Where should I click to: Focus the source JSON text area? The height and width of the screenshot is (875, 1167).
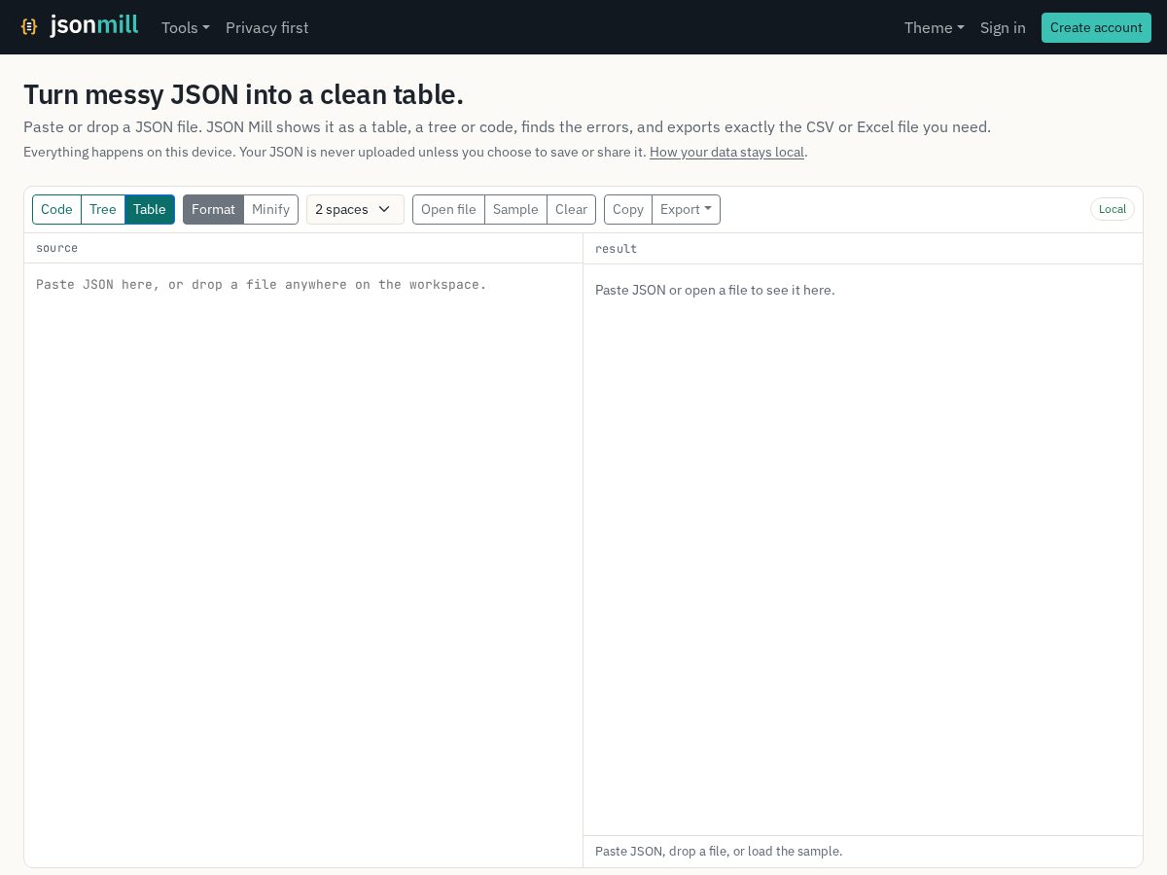pos(303,564)
